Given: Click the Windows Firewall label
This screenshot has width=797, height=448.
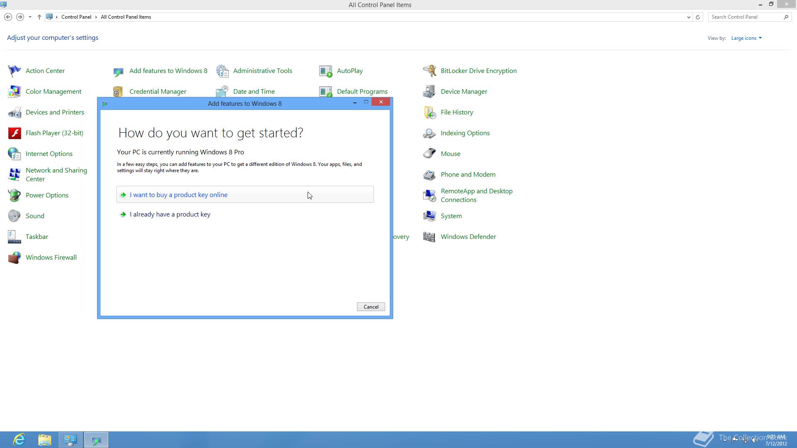Looking at the screenshot, I should pos(51,258).
